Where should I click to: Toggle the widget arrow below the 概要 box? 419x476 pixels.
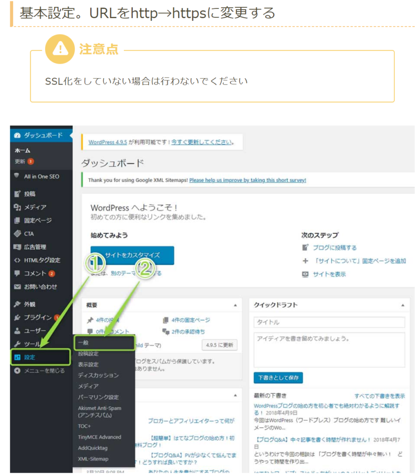pyautogui.click(x=235, y=395)
